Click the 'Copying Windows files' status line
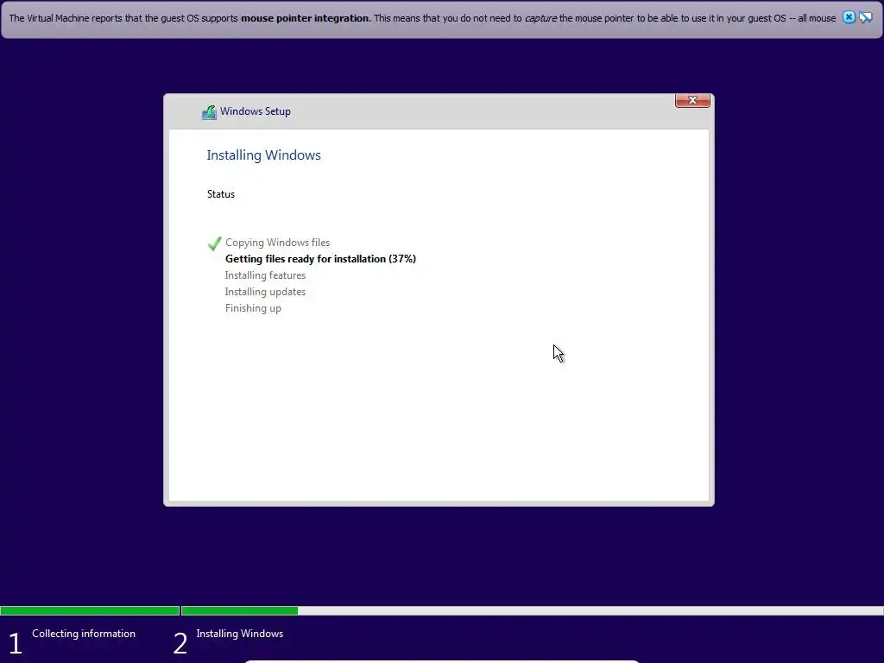Screen dimensions: 884x663 tap(277, 243)
